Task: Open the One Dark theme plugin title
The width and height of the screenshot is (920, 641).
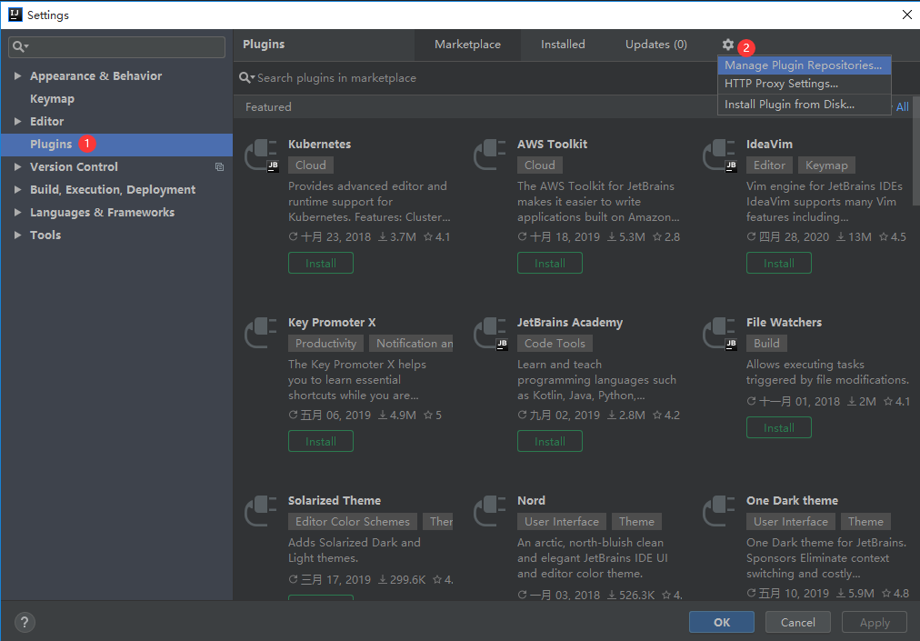Action: 792,501
